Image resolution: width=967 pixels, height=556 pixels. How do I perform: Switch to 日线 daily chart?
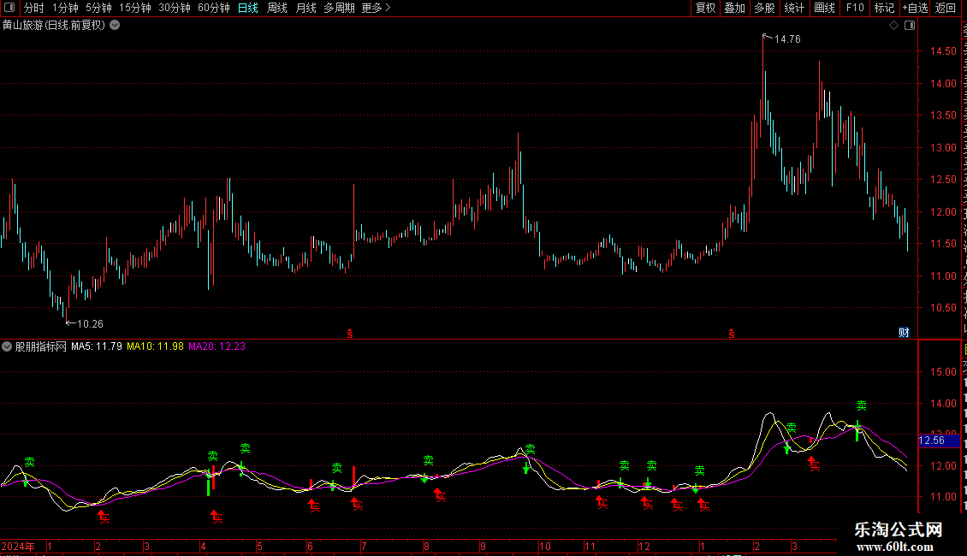click(x=248, y=8)
